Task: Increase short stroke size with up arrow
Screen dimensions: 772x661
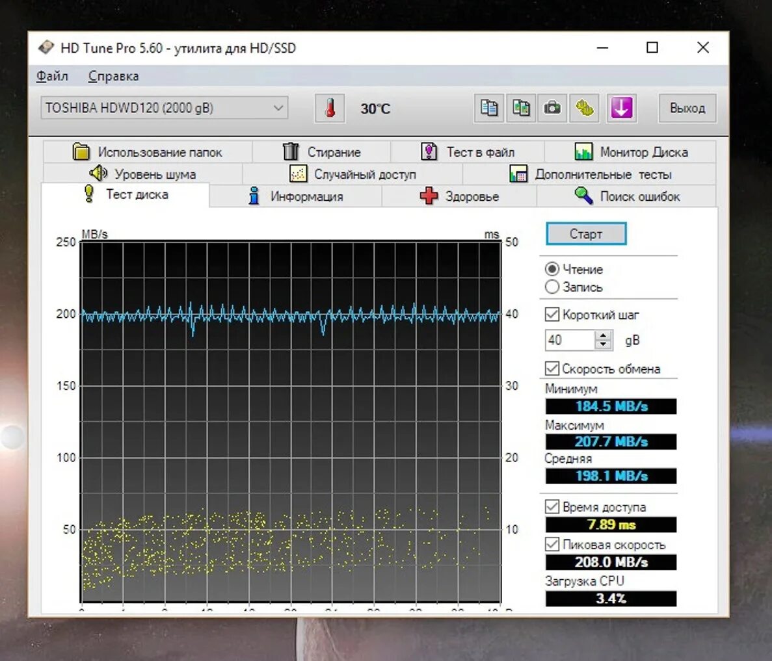Action: [603, 335]
